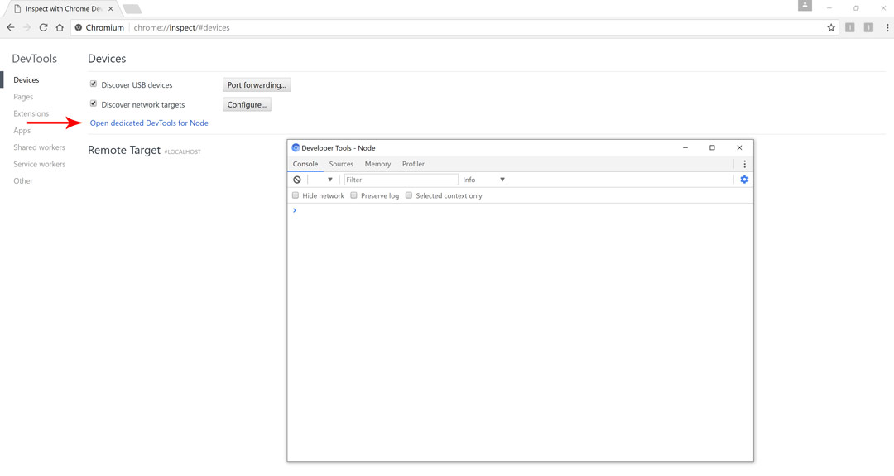This screenshot has width=894, height=476.
Task: Open the Chromium three-dot menu
Action: [887, 27]
